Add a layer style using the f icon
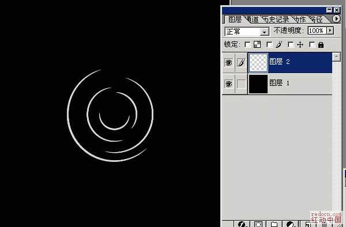This screenshot has height=227, width=346. (x=242, y=224)
